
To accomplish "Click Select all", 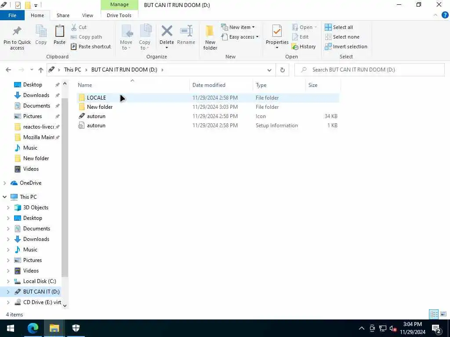I will click(339, 27).
